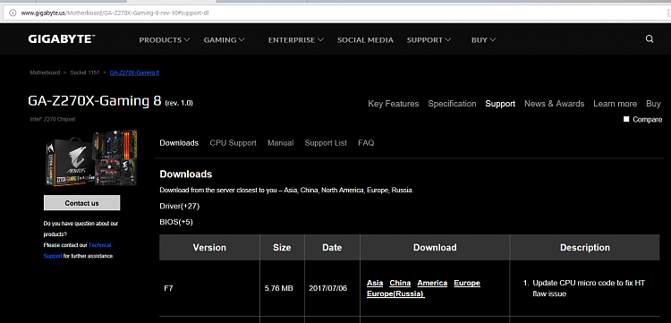This screenshot has height=323, width=671.
Task: Expand the Driver(+27) section
Action: coord(179,206)
